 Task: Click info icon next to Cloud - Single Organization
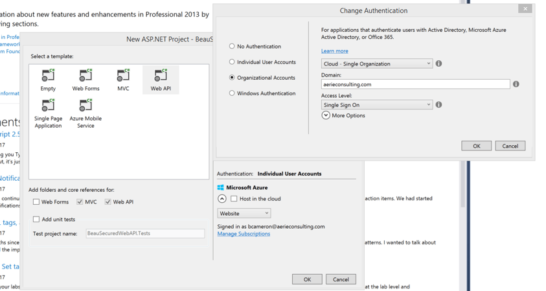(x=438, y=64)
